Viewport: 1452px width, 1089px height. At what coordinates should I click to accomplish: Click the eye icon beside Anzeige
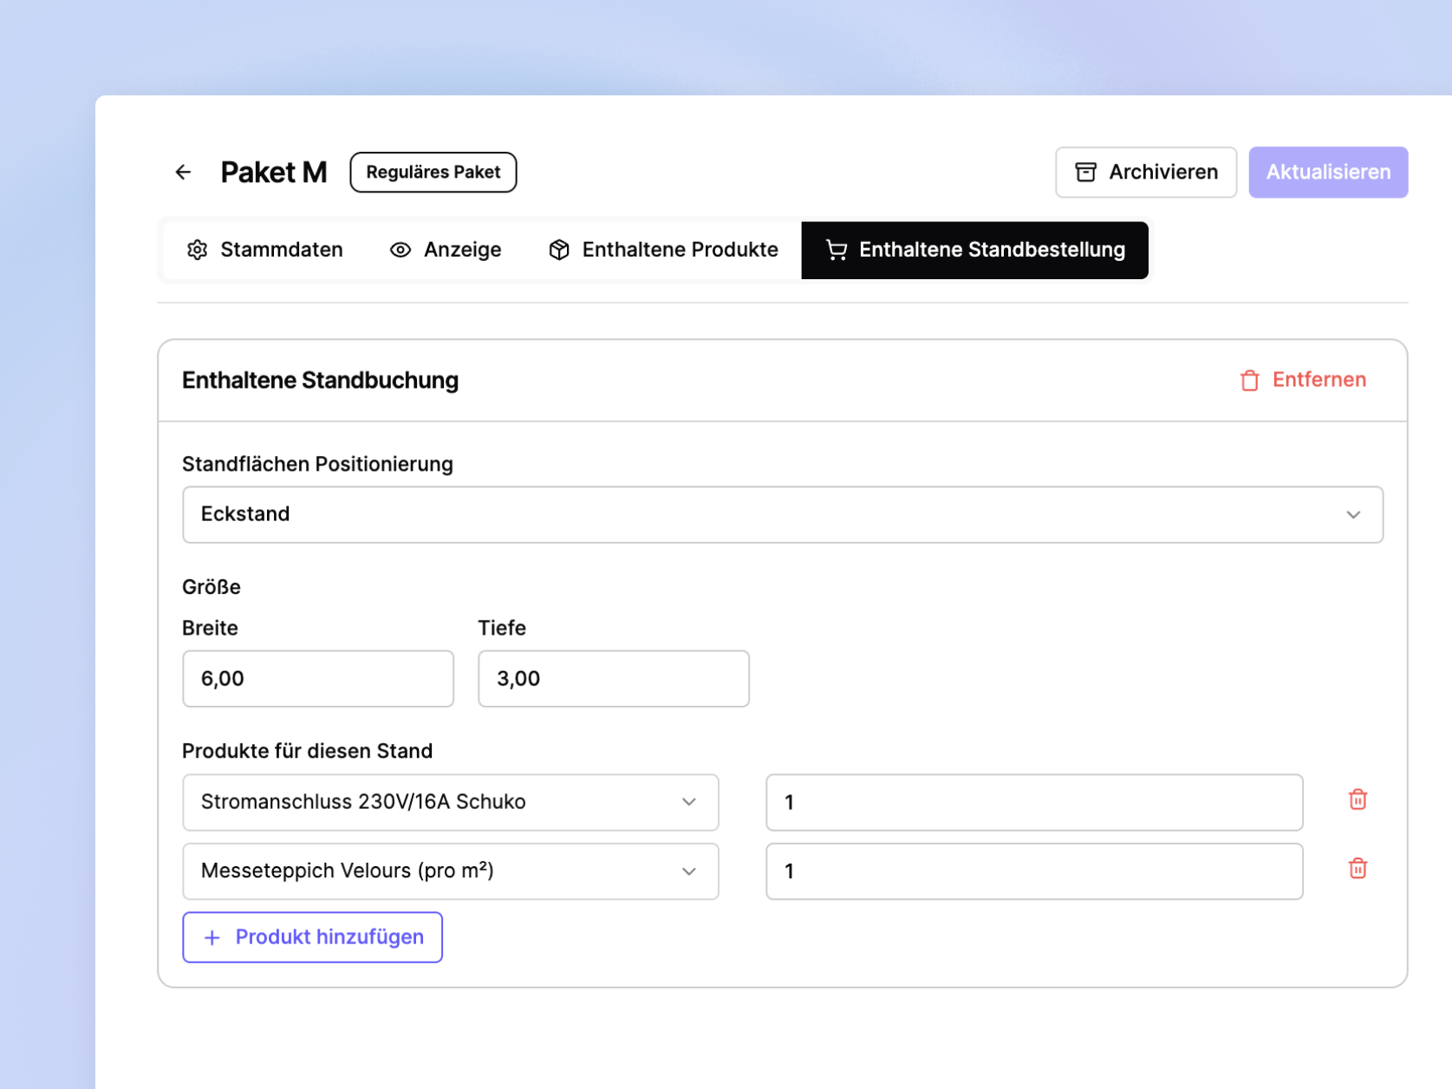(400, 250)
